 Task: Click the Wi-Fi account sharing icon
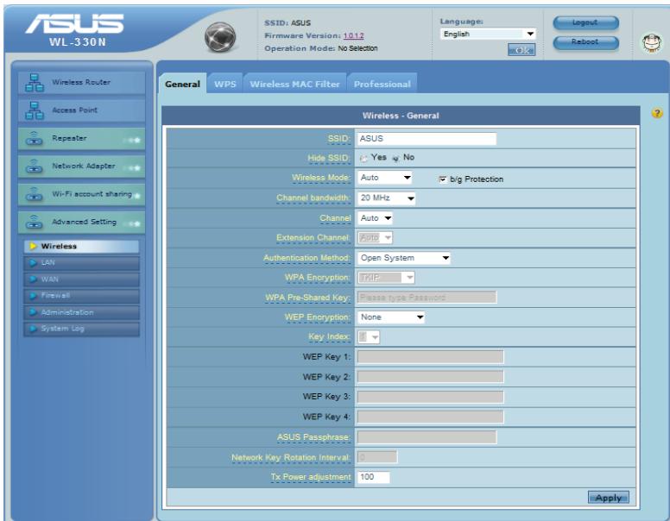[35, 194]
